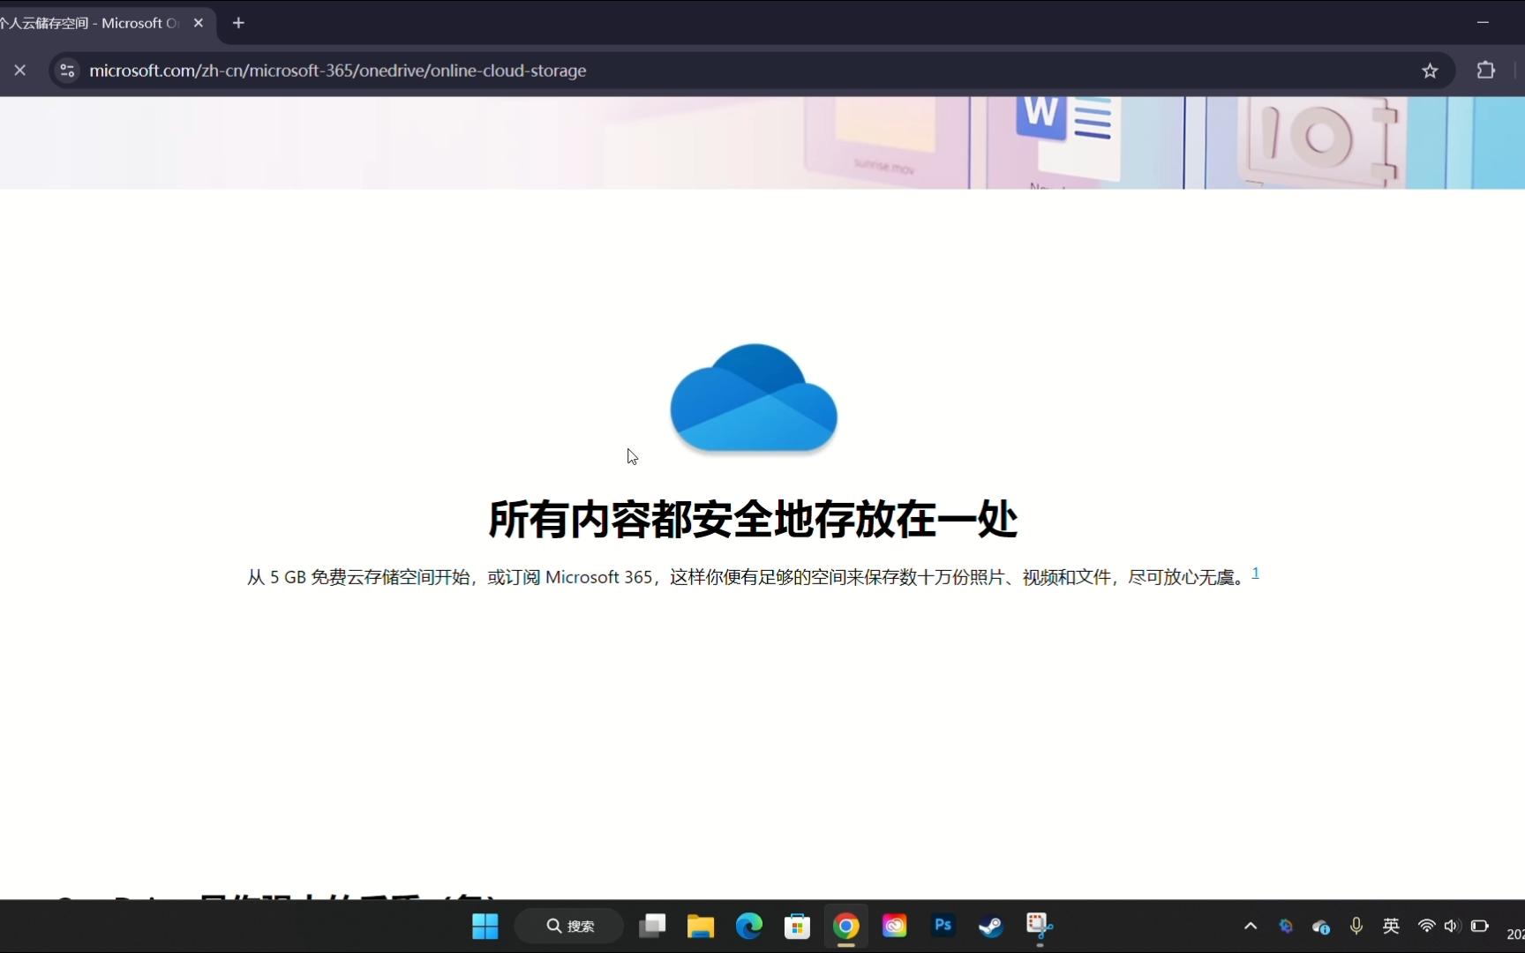The height and width of the screenshot is (953, 1525).
Task: Click microphone icon in system tray
Action: tap(1356, 926)
